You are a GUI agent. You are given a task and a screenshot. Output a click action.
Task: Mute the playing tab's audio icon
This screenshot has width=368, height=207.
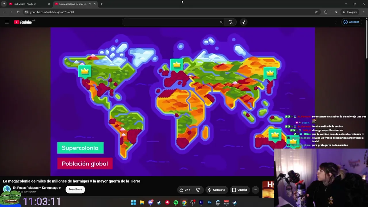click(x=90, y=4)
